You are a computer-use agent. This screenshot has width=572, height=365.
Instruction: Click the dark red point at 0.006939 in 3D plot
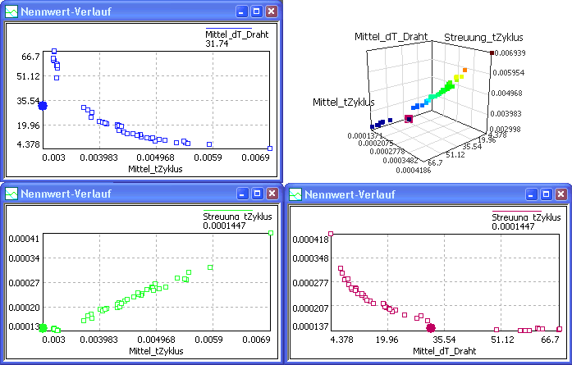click(x=492, y=52)
